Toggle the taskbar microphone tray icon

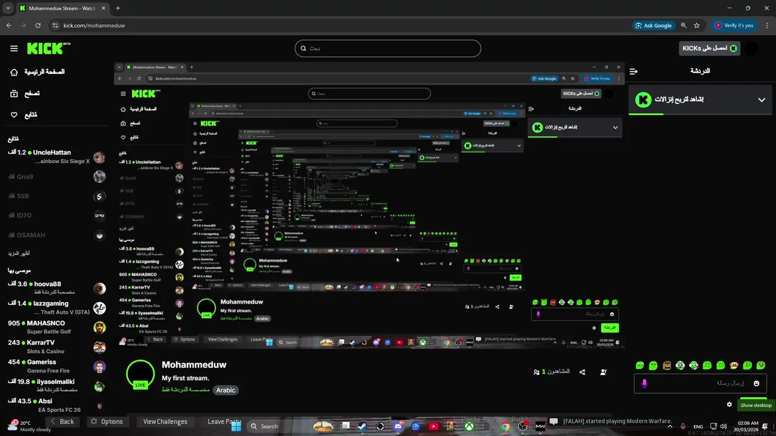click(x=683, y=426)
